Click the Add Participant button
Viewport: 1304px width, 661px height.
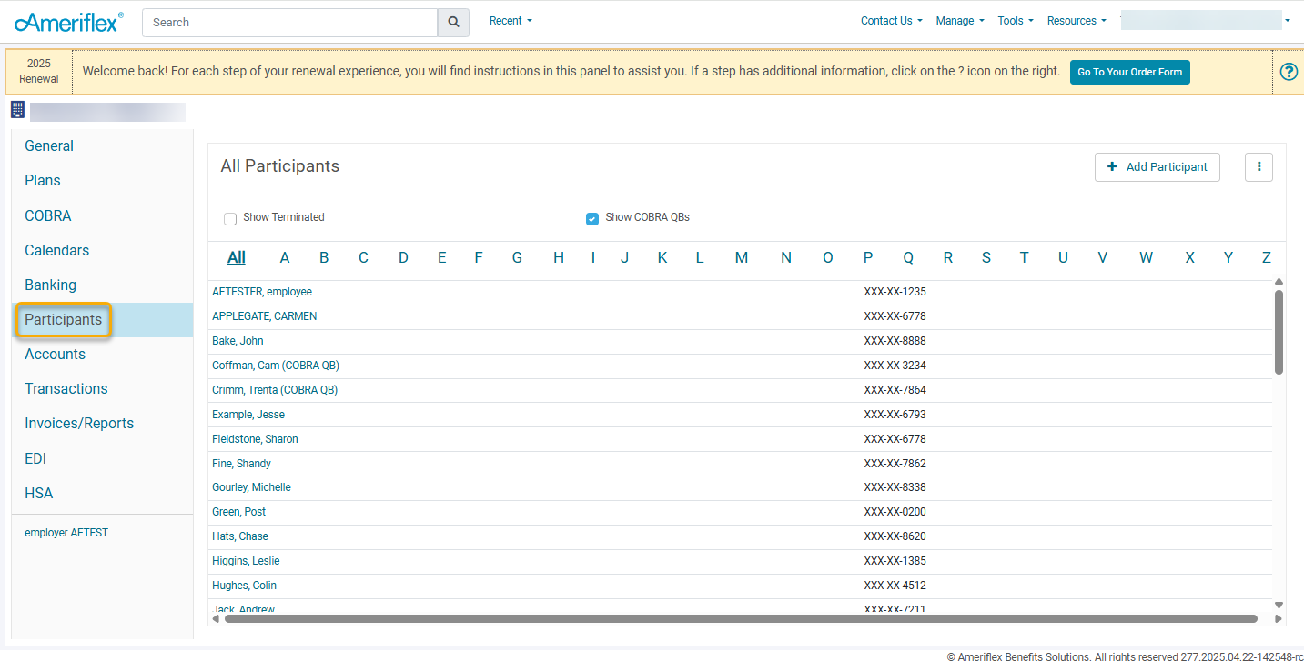click(1157, 167)
